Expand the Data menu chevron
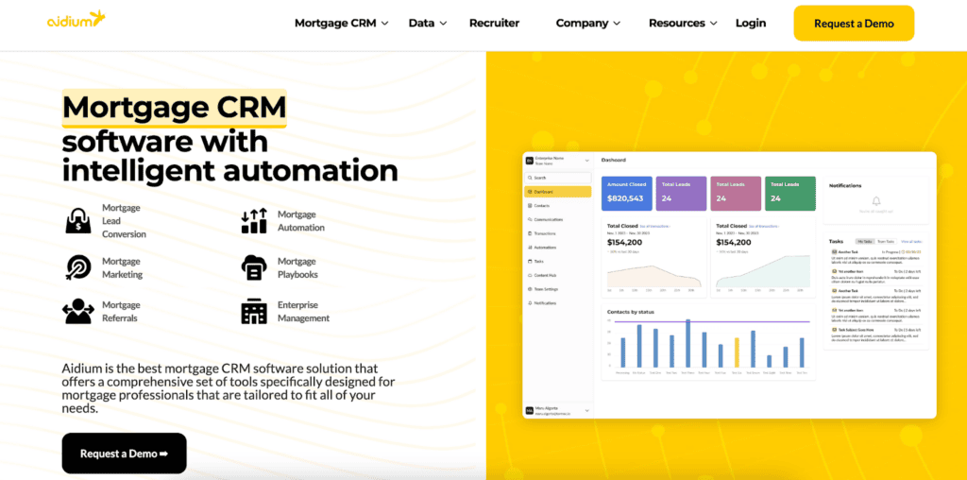The image size is (967, 480). tap(443, 24)
